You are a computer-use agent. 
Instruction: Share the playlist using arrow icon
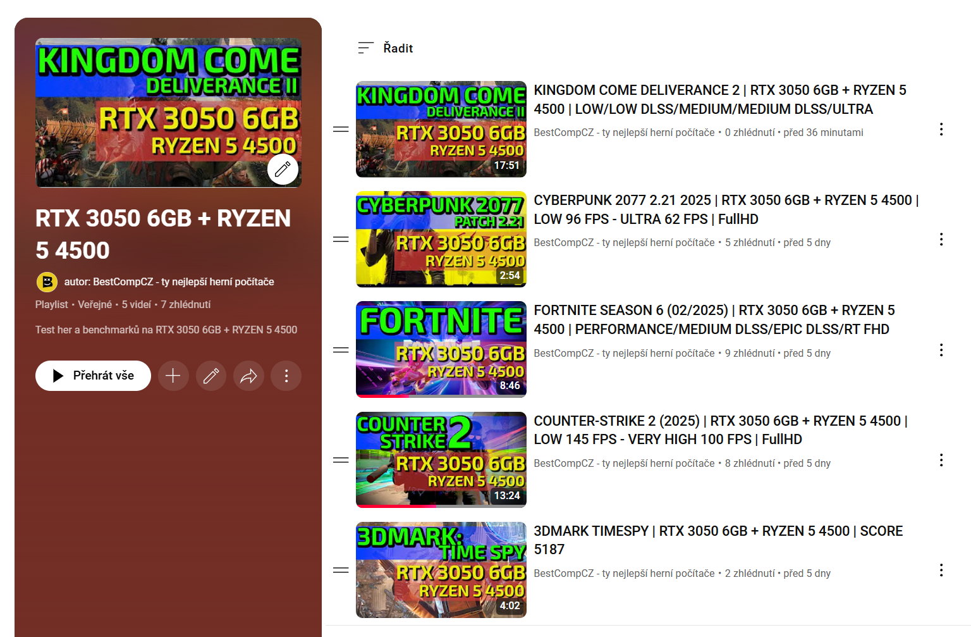pyautogui.click(x=248, y=376)
